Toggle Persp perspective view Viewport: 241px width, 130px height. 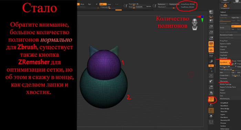click(211, 44)
